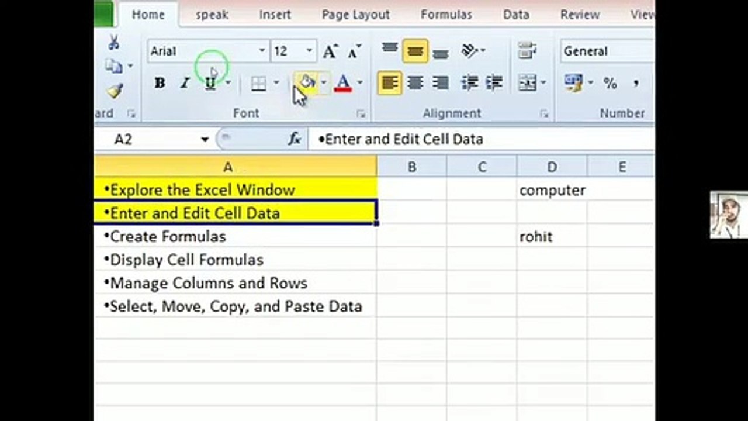Open the Review tab
Viewport: 748px width, 421px height.
[580, 15]
